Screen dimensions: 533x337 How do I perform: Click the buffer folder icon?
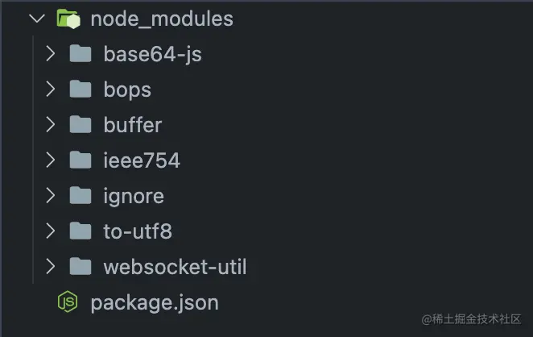pos(80,125)
